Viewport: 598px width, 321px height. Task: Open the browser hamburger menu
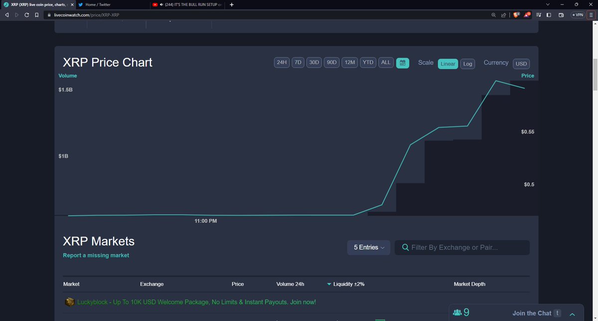coord(591,15)
